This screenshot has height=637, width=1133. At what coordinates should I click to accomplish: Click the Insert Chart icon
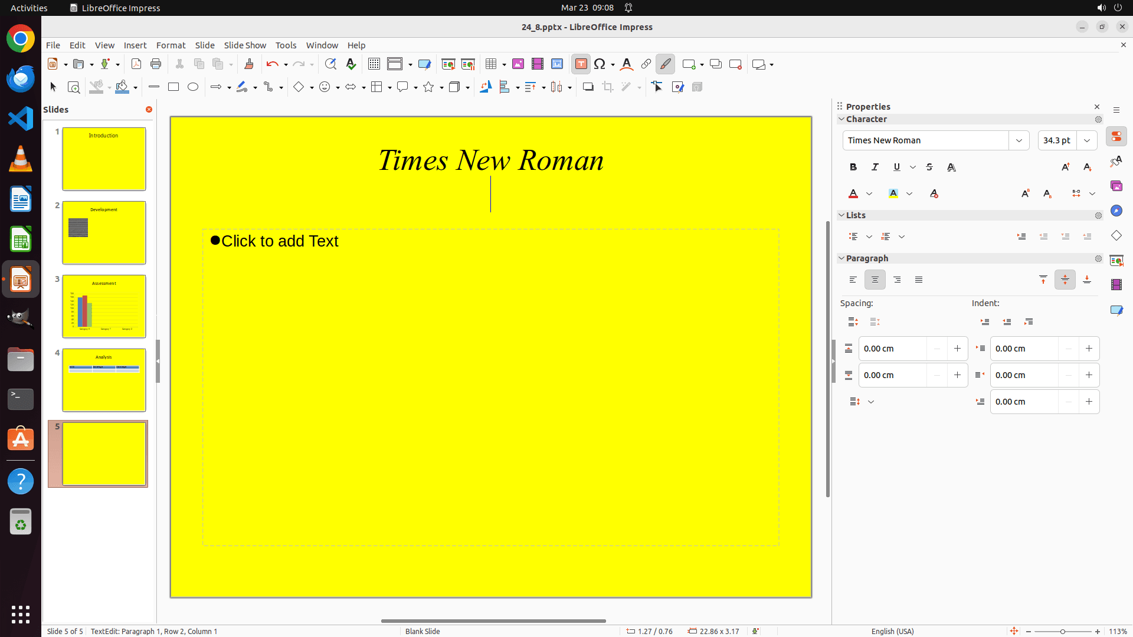[x=557, y=64]
